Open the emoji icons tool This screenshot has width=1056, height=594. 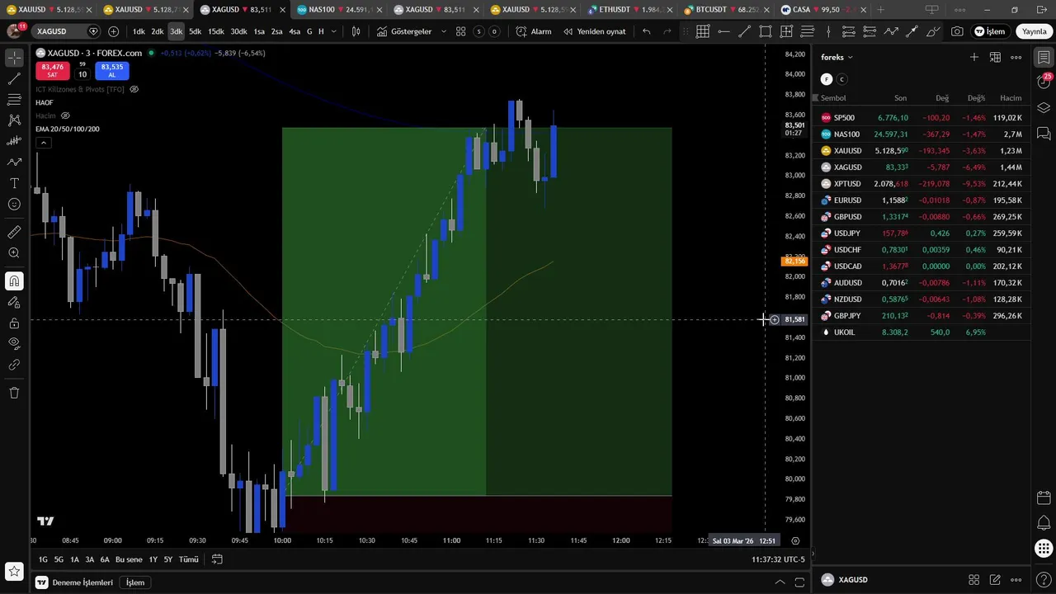14,204
